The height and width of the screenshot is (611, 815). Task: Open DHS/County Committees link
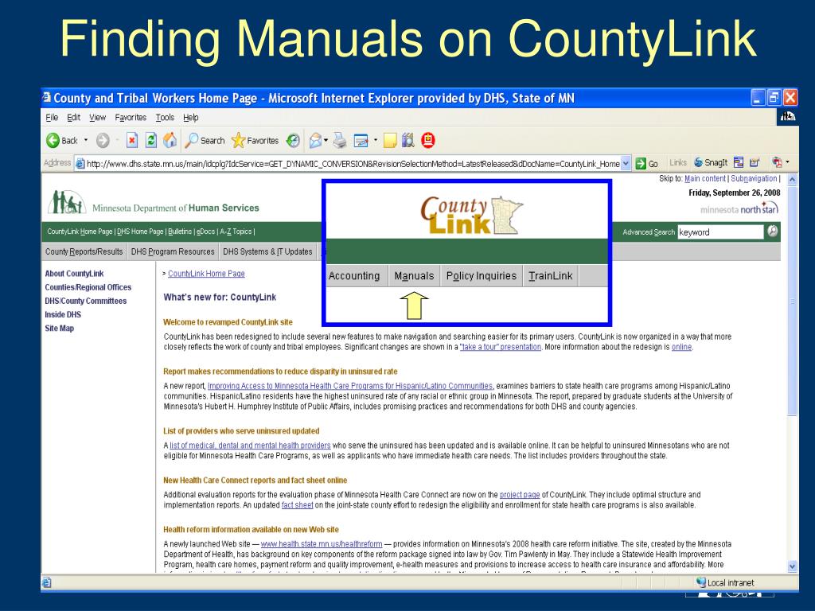pyautogui.click(x=86, y=301)
